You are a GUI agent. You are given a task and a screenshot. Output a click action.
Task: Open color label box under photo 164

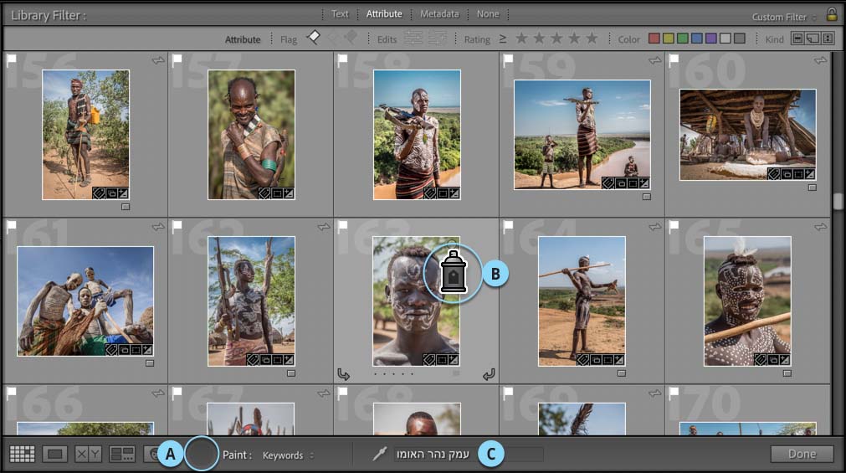[x=622, y=373]
